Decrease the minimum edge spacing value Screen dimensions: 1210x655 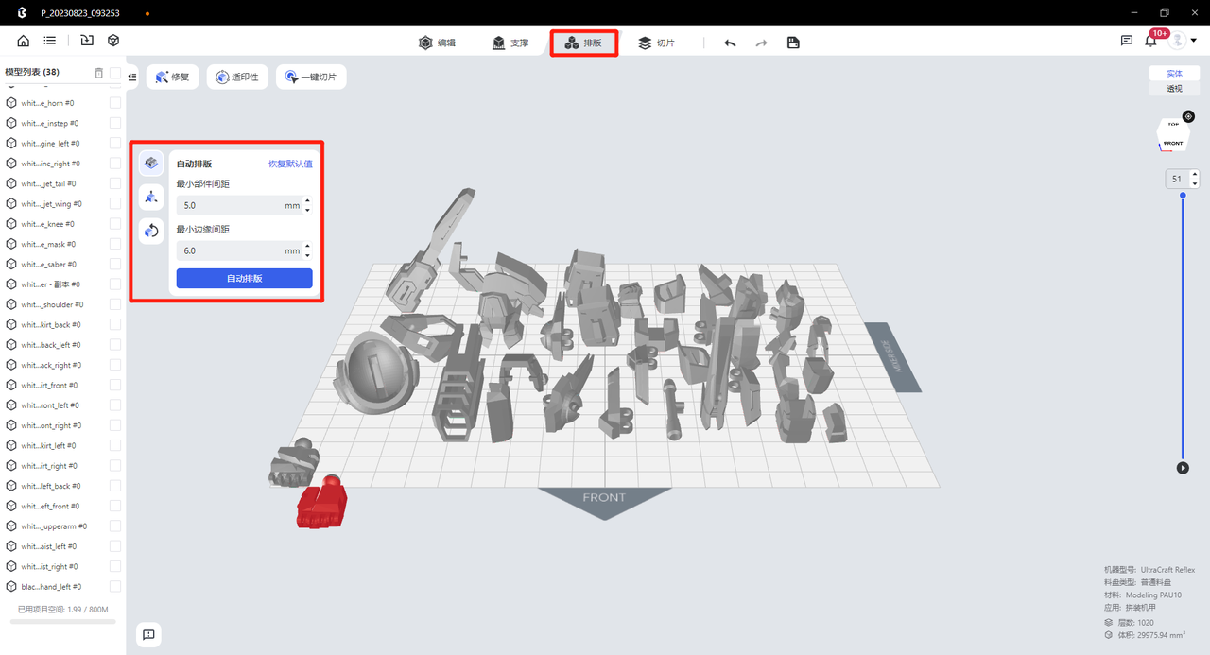point(307,255)
